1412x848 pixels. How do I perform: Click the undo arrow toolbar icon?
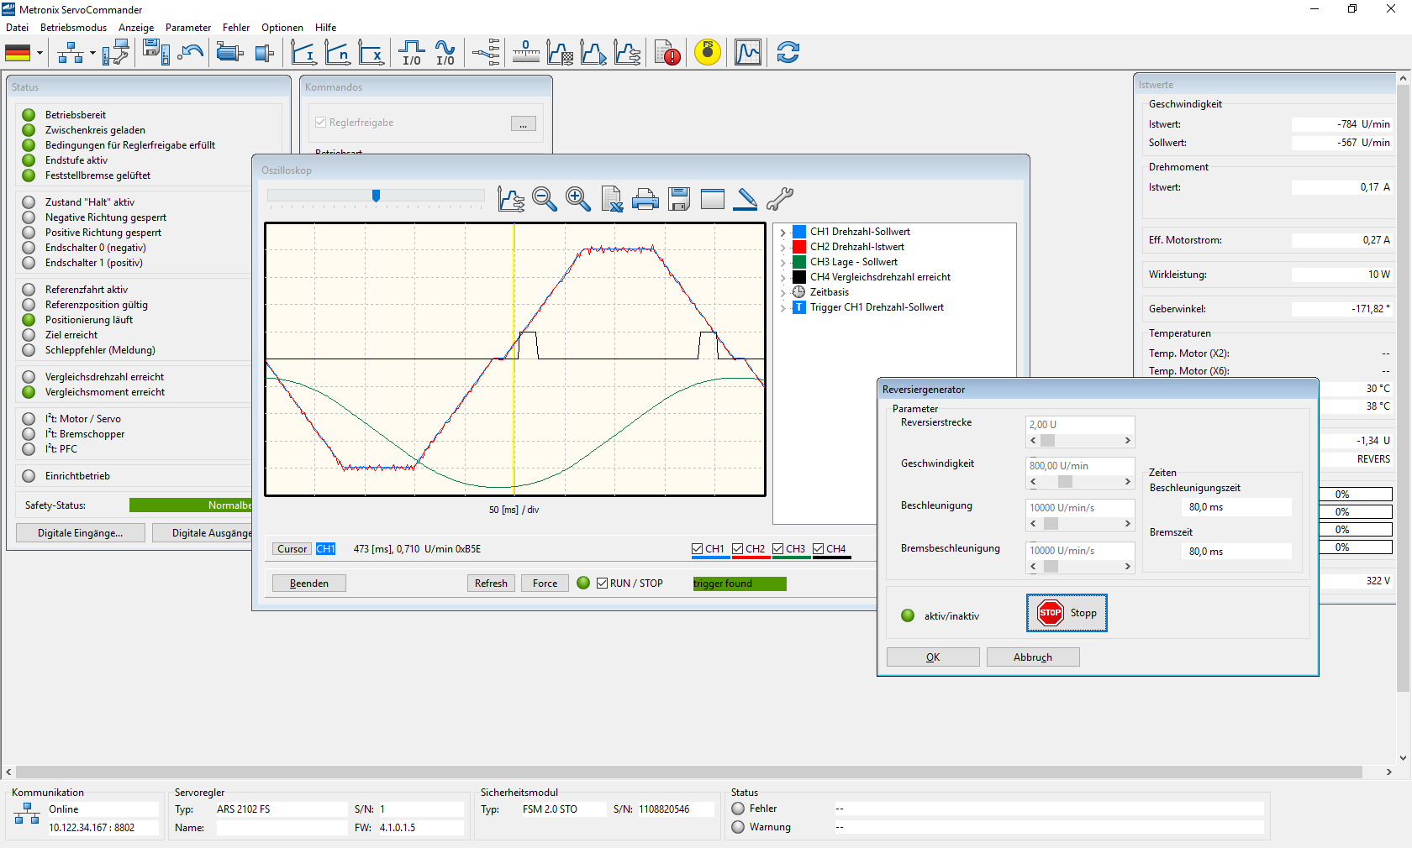point(192,53)
